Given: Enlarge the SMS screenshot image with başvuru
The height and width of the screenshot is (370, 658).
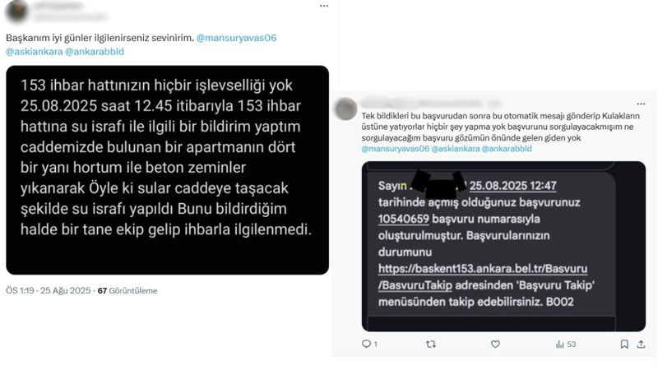Looking at the screenshot, I should coord(503,246).
